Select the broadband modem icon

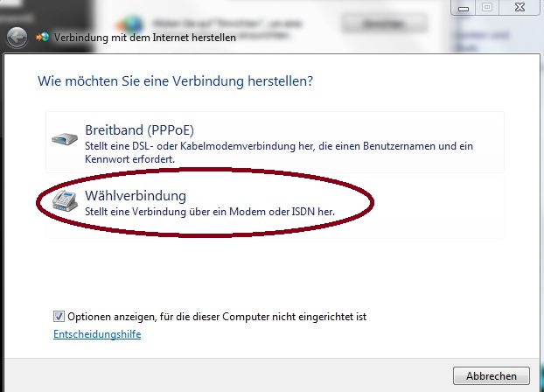[x=65, y=139]
